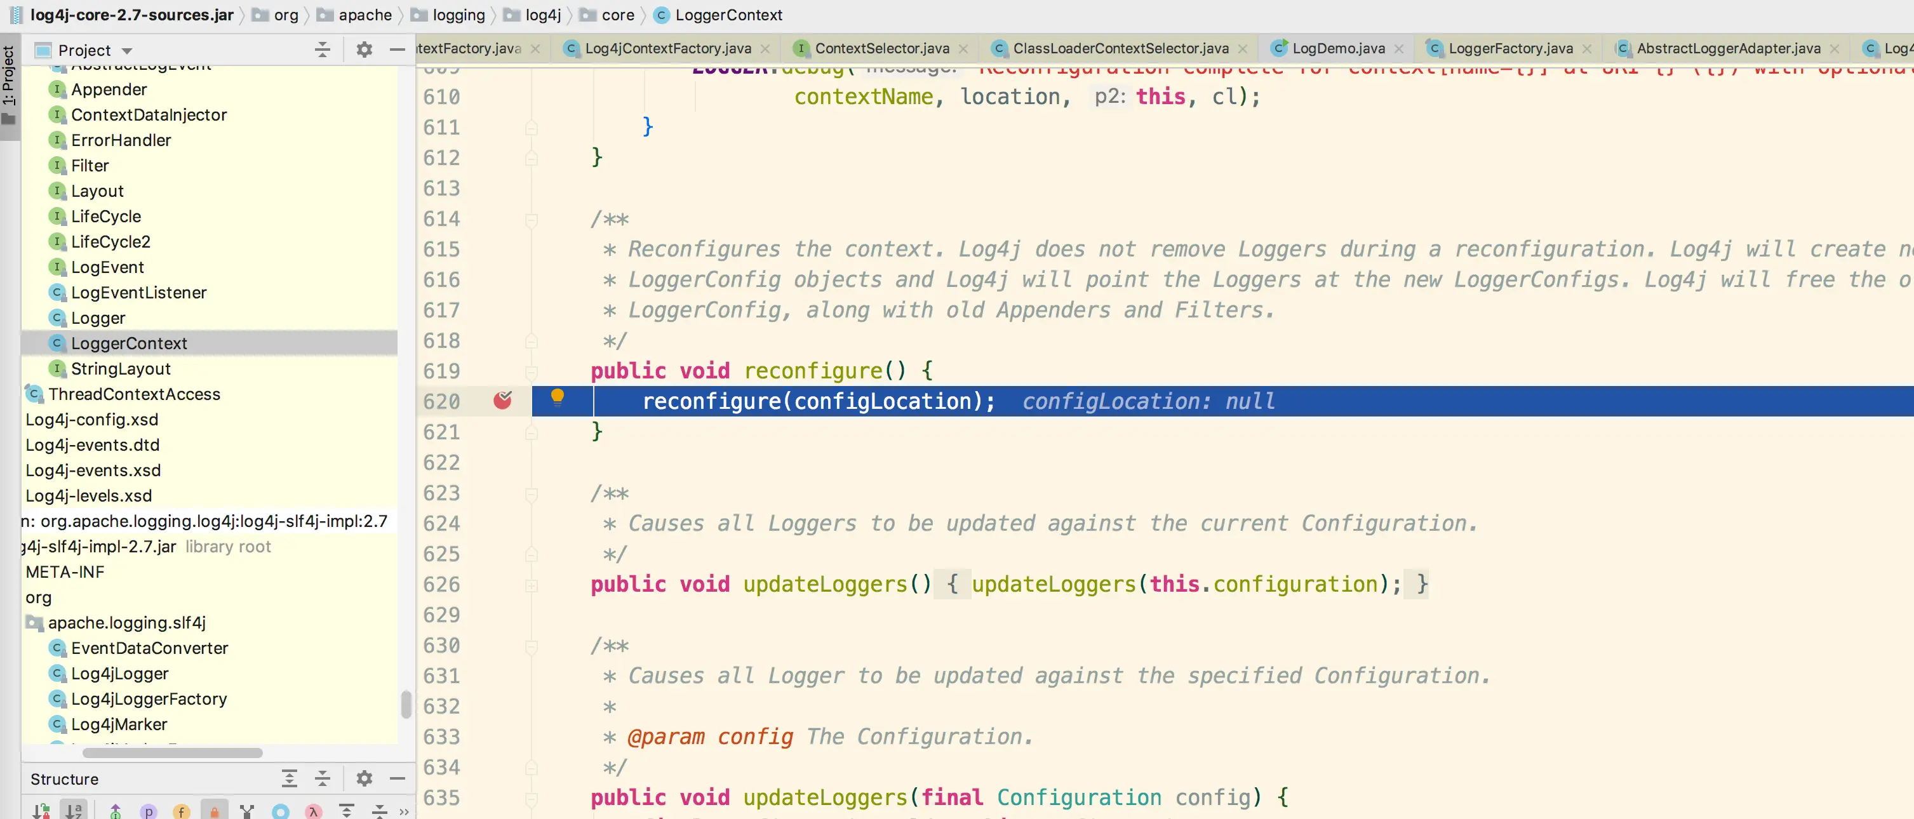Toggle Show Lambdas filter in Structure
Viewport: 1914px width, 819px height.
[314, 811]
